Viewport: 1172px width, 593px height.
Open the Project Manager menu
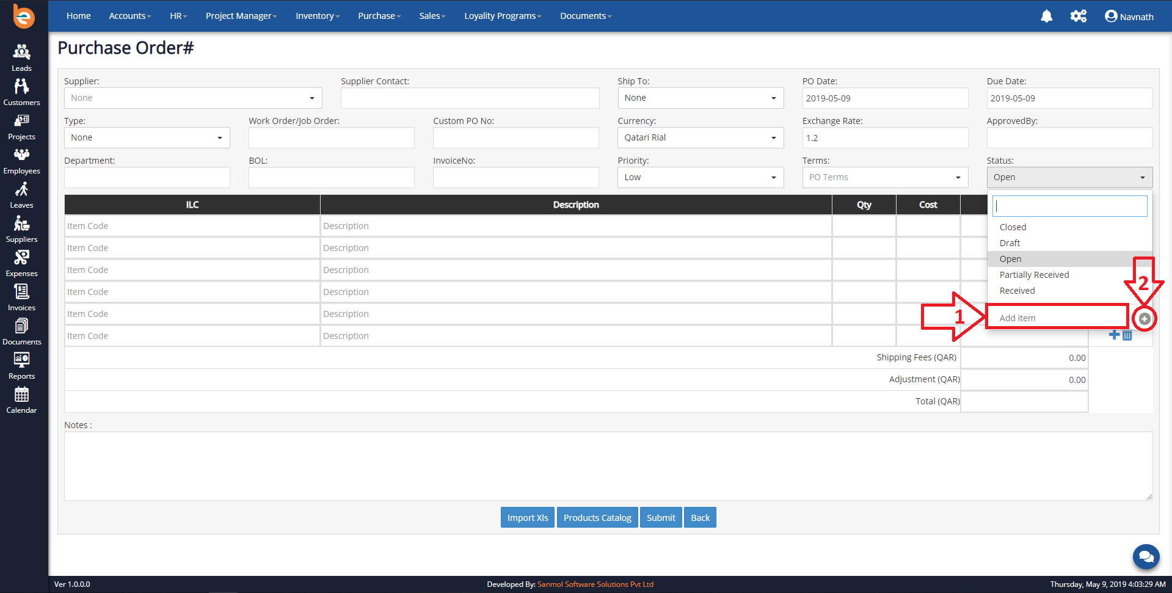click(x=241, y=16)
